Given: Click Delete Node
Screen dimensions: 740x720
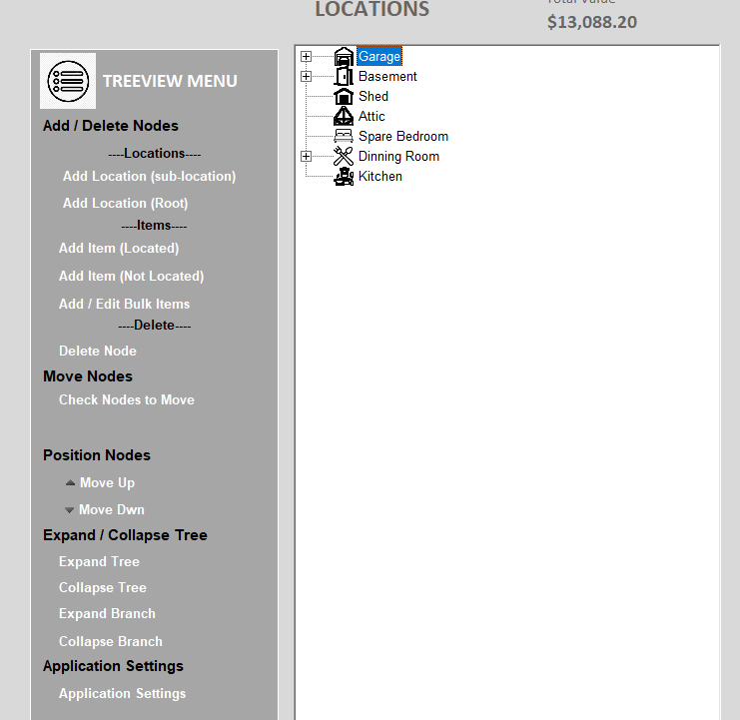Looking at the screenshot, I should coord(98,352).
